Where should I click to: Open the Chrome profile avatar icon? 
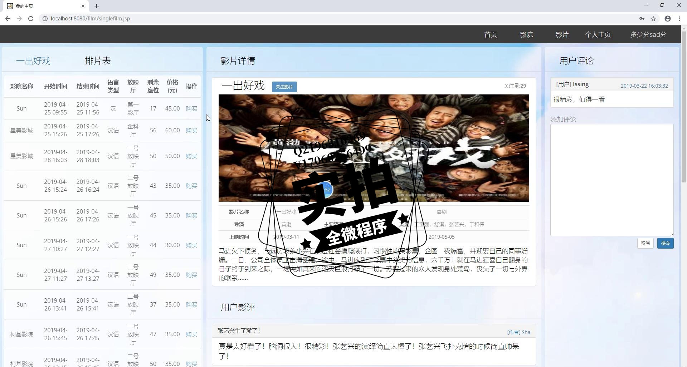[x=668, y=19]
